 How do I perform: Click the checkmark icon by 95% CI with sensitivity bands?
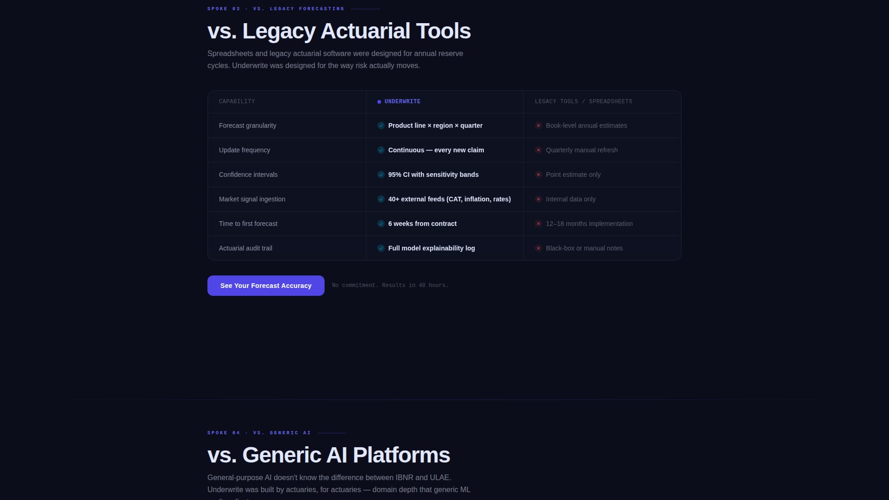pyautogui.click(x=381, y=175)
